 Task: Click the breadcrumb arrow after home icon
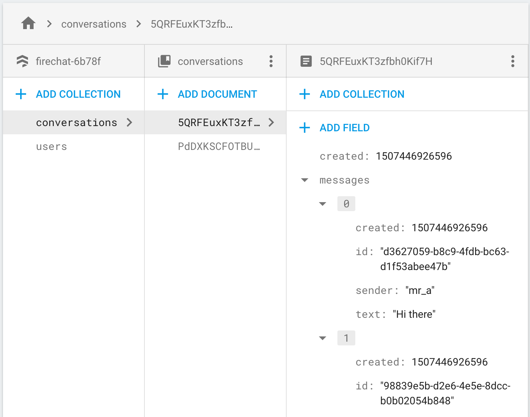[x=49, y=24]
